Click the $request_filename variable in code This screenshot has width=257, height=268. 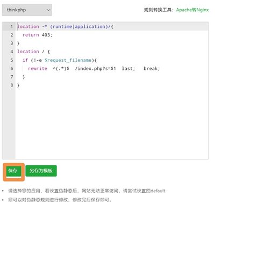68,60
